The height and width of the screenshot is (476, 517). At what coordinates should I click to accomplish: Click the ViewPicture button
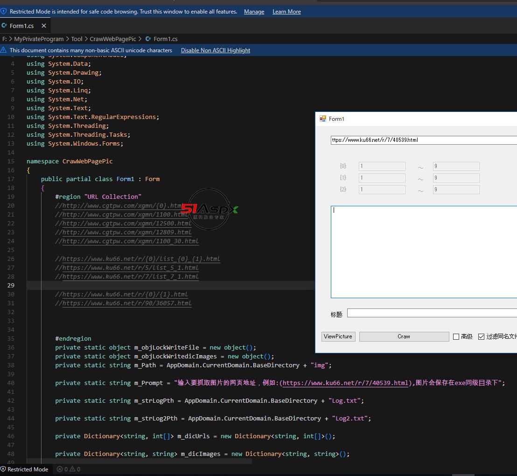[338, 336]
